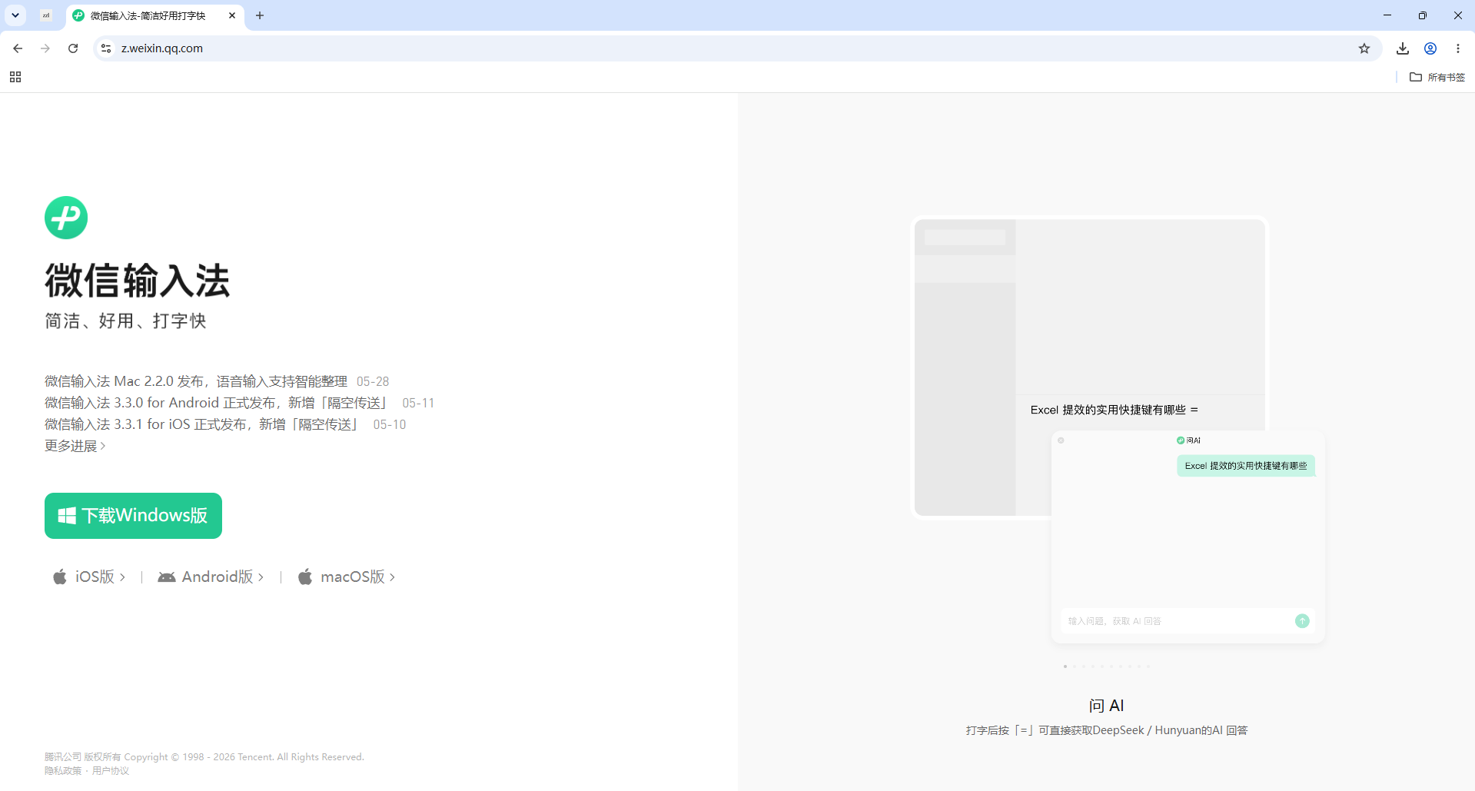Image resolution: width=1475 pixels, height=791 pixels.
Task: Open 更多进展 for more updates
Action: (75, 446)
